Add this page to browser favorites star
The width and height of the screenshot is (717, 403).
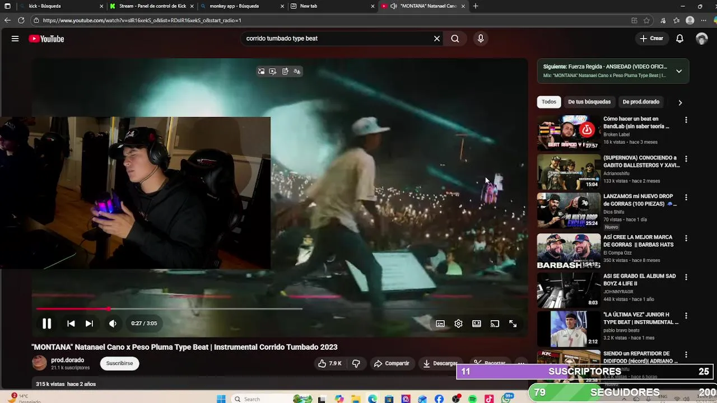click(646, 20)
